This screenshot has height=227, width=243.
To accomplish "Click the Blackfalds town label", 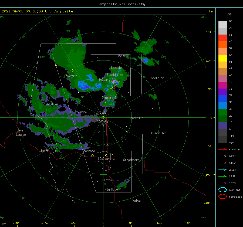I will click(115, 75).
